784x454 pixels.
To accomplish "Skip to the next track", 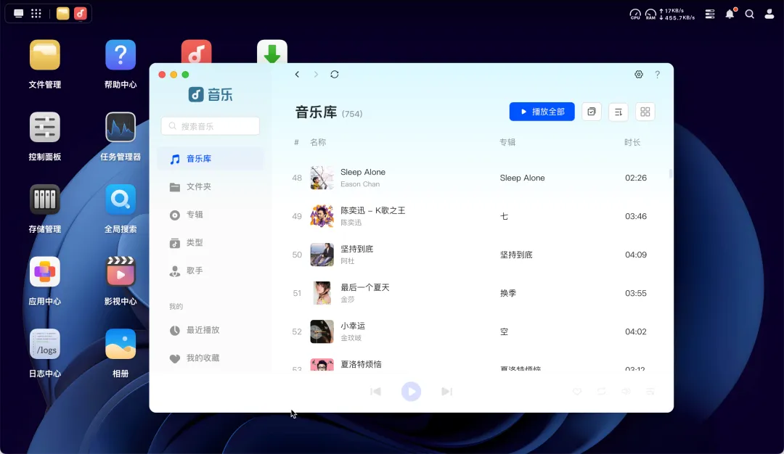I will (446, 392).
